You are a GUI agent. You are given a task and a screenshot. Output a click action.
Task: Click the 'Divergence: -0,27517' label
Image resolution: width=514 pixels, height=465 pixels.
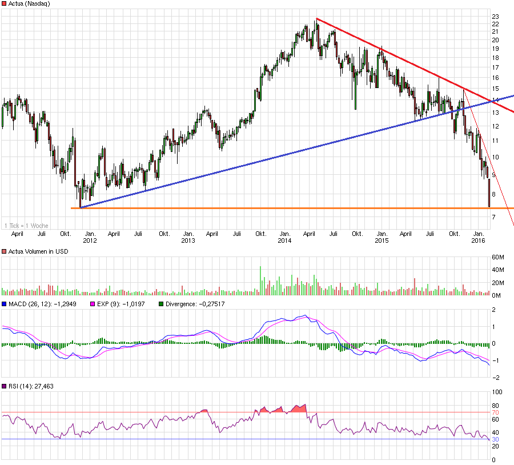pyautogui.click(x=195, y=304)
